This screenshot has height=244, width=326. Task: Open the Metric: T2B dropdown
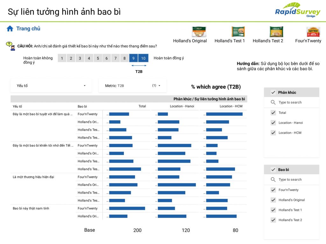(x=132, y=86)
